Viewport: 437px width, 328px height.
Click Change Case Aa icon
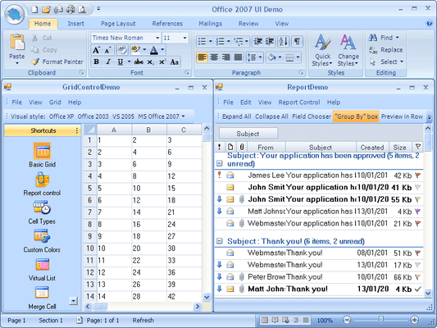174,61
